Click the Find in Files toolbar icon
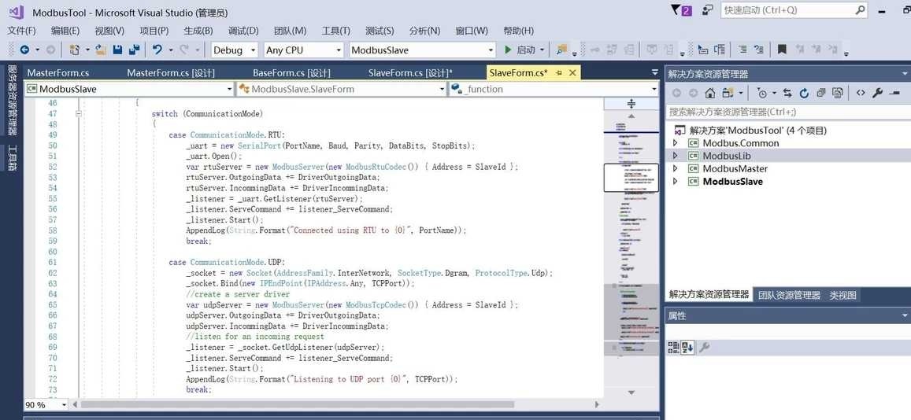 561,50
